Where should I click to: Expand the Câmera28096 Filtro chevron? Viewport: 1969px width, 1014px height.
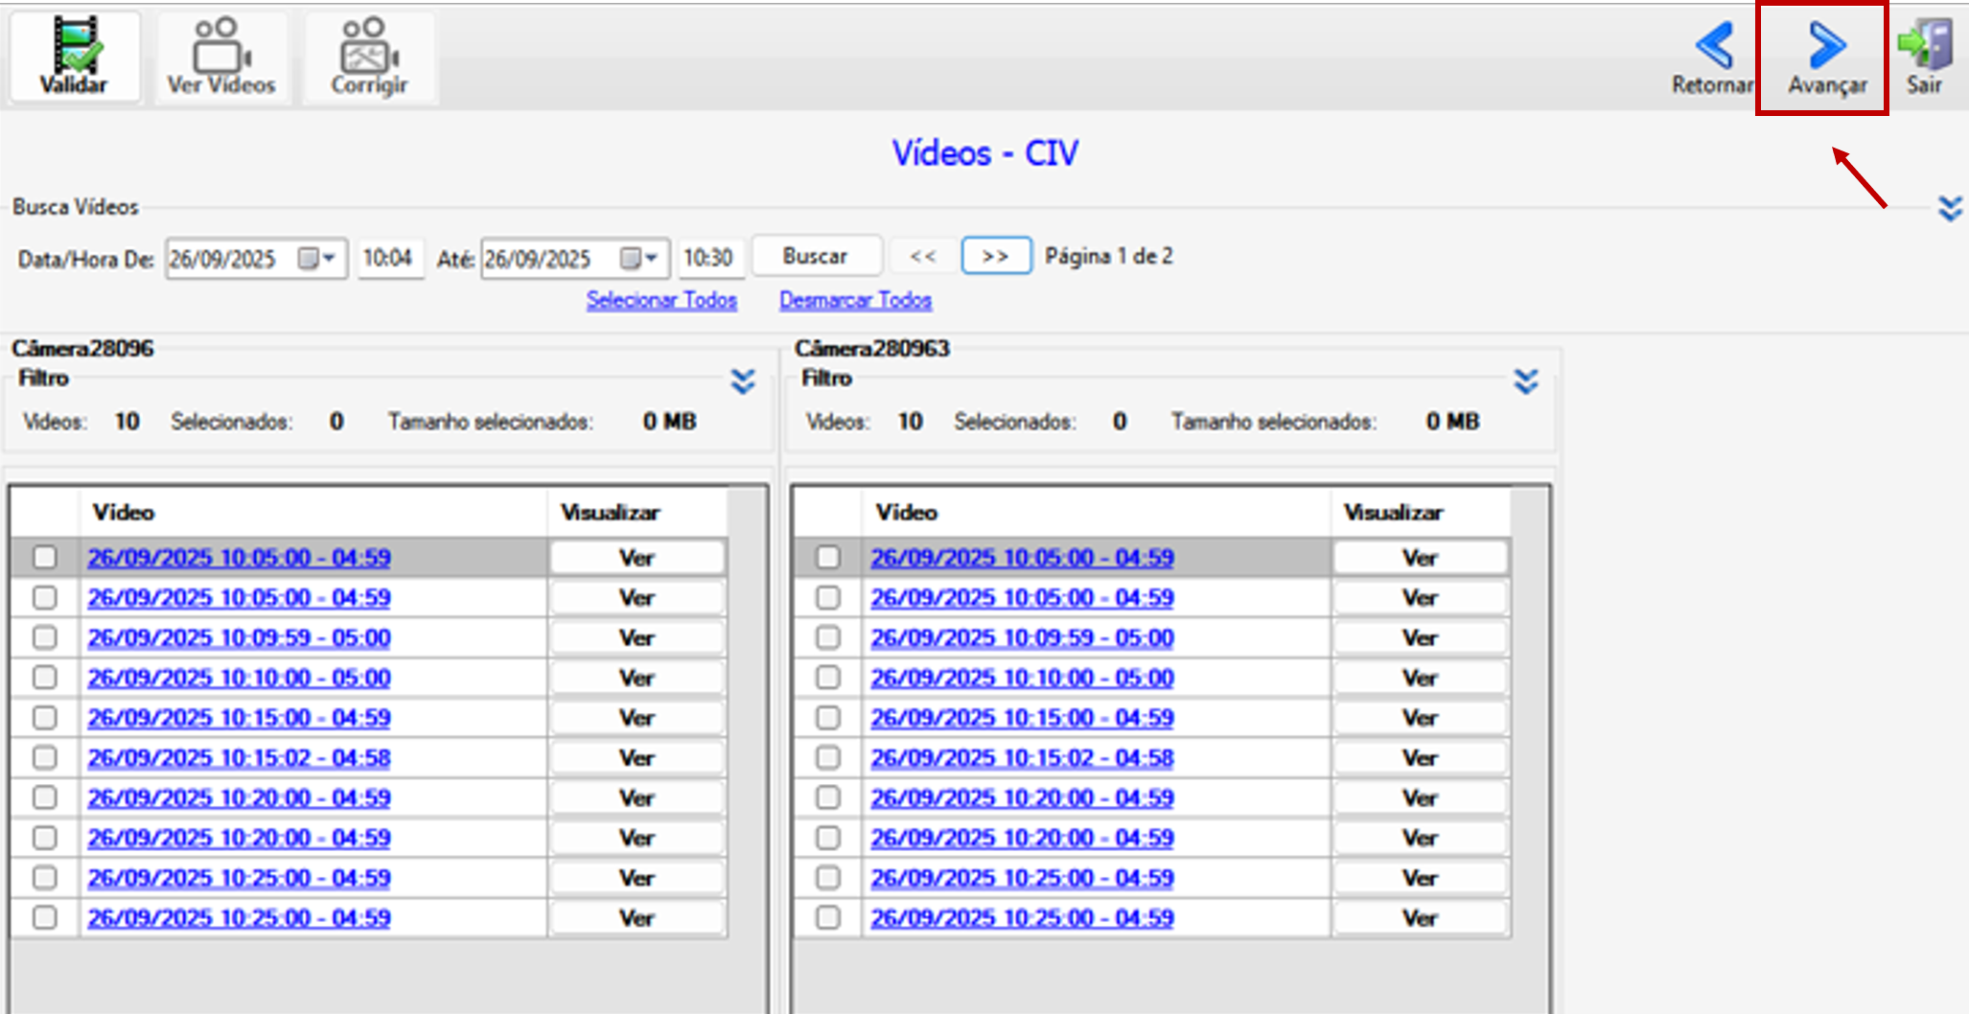[743, 381]
